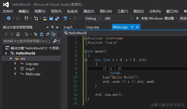Click the Save All icon
187x109 pixels.
pyautogui.click(x=57, y=18)
